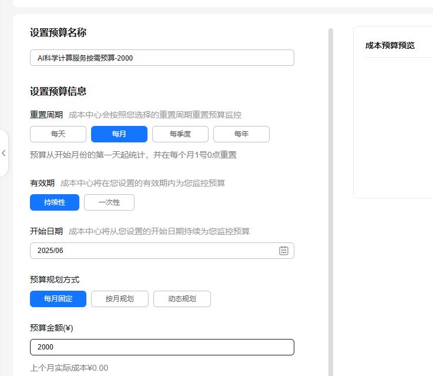
Task: Focus the 预算金额 input showing 2000
Action: point(162,347)
